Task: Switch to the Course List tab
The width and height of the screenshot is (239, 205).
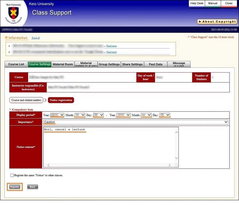Action: 16,64
